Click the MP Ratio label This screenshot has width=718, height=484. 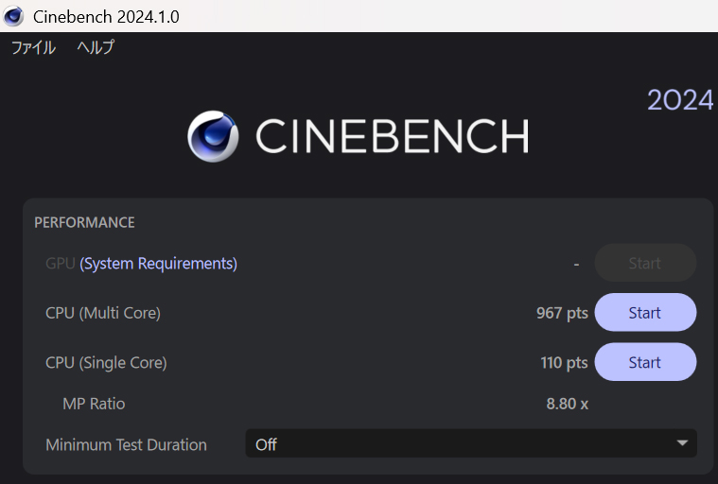click(x=94, y=404)
